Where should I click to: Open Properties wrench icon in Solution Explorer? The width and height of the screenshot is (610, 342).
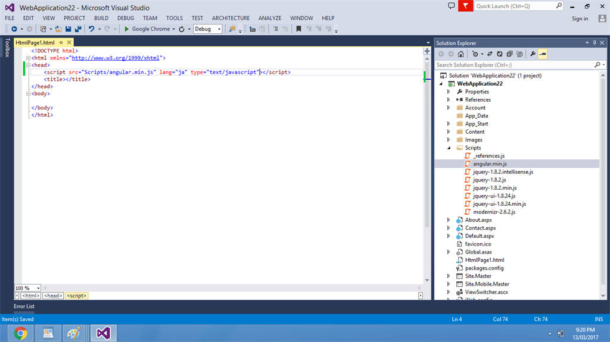click(x=533, y=54)
